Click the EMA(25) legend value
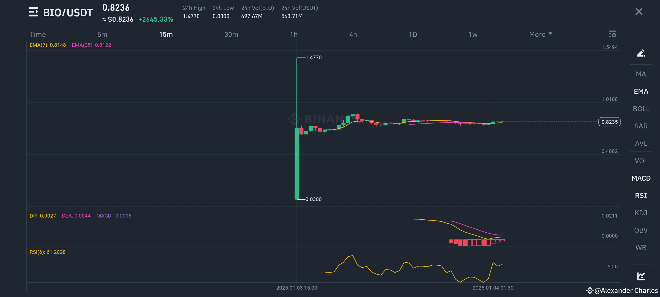Viewport: 660px width, 297px height. [x=92, y=45]
